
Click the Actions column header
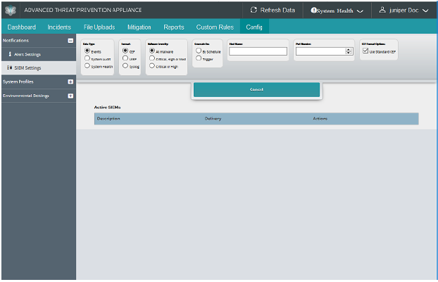point(320,119)
